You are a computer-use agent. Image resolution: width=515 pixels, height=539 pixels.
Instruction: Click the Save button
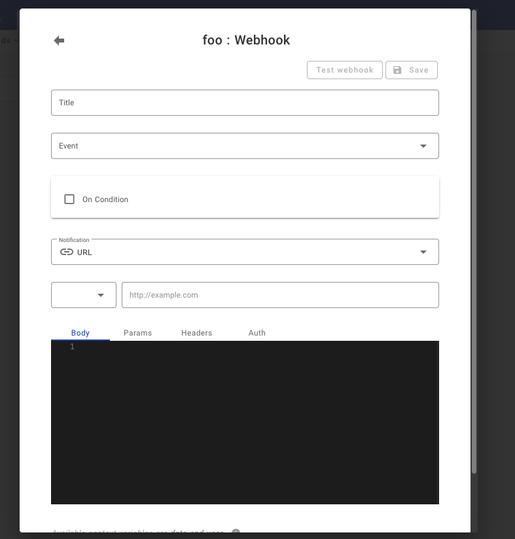coord(411,70)
